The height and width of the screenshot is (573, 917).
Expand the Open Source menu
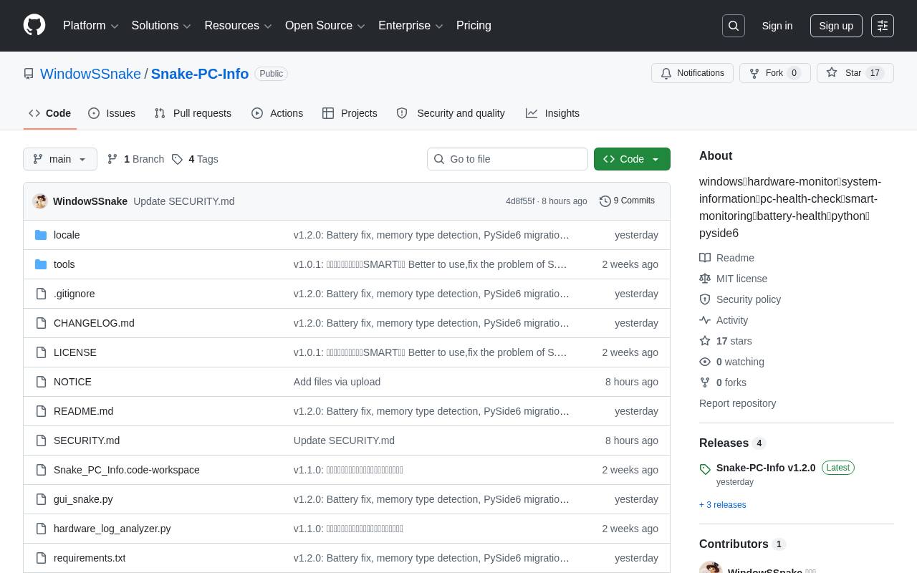point(325,26)
